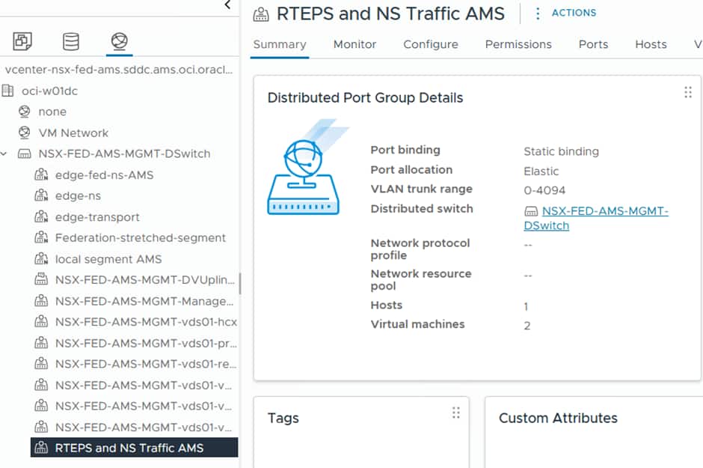Click the Static binding value

click(562, 152)
